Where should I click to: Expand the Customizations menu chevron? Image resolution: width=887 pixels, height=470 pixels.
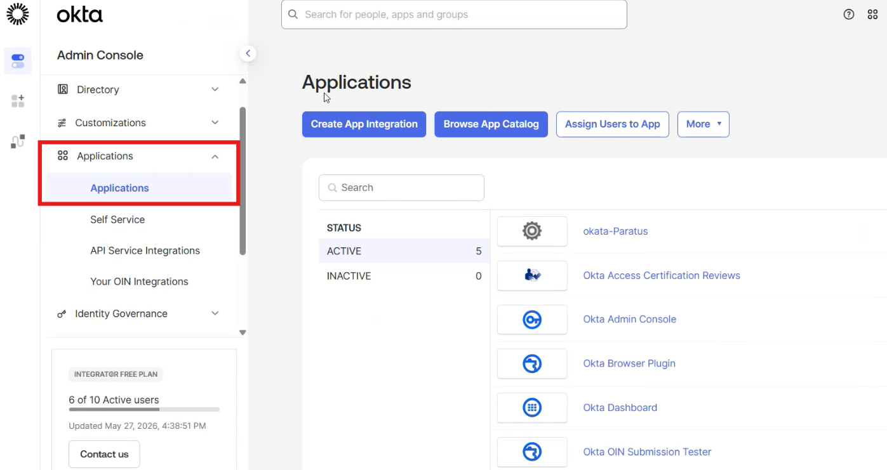tap(215, 122)
